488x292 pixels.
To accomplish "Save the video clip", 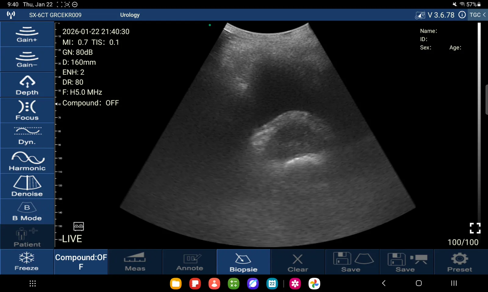I will [407, 262].
